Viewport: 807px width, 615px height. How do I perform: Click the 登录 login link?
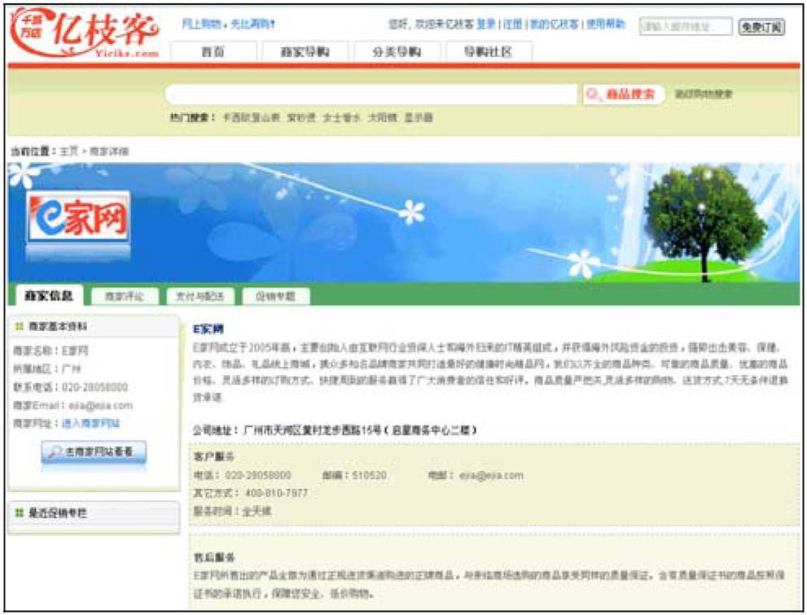click(x=485, y=24)
